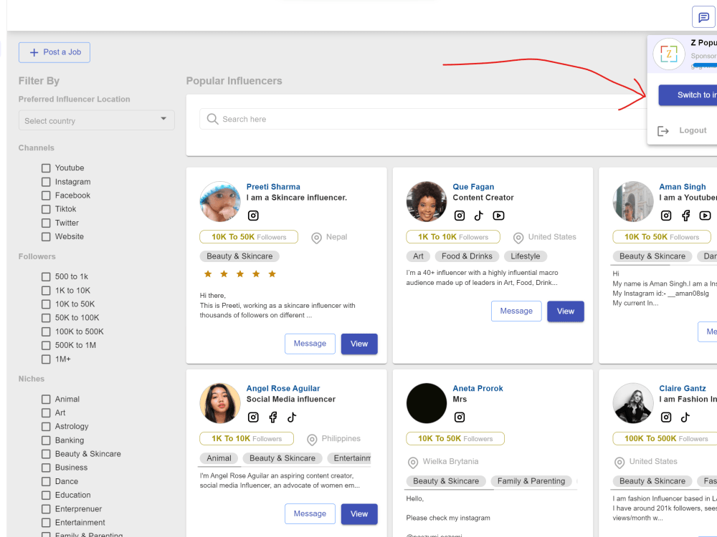Viewport: 717px width, 537px height.
Task: Click Aman Singh's YouTube icon
Action: [x=705, y=216]
